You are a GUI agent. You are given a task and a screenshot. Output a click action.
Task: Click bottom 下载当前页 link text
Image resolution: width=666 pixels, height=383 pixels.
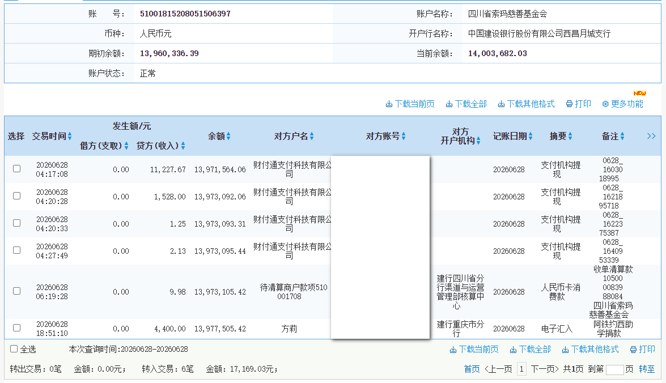[479, 350]
